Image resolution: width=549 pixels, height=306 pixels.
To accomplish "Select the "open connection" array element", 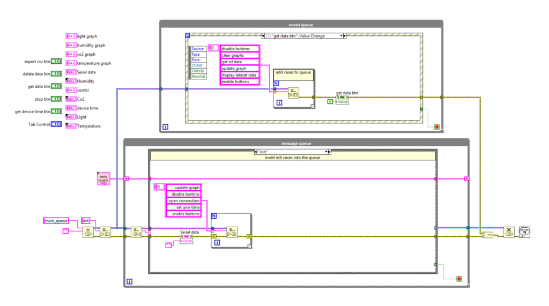I will point(183,201).
